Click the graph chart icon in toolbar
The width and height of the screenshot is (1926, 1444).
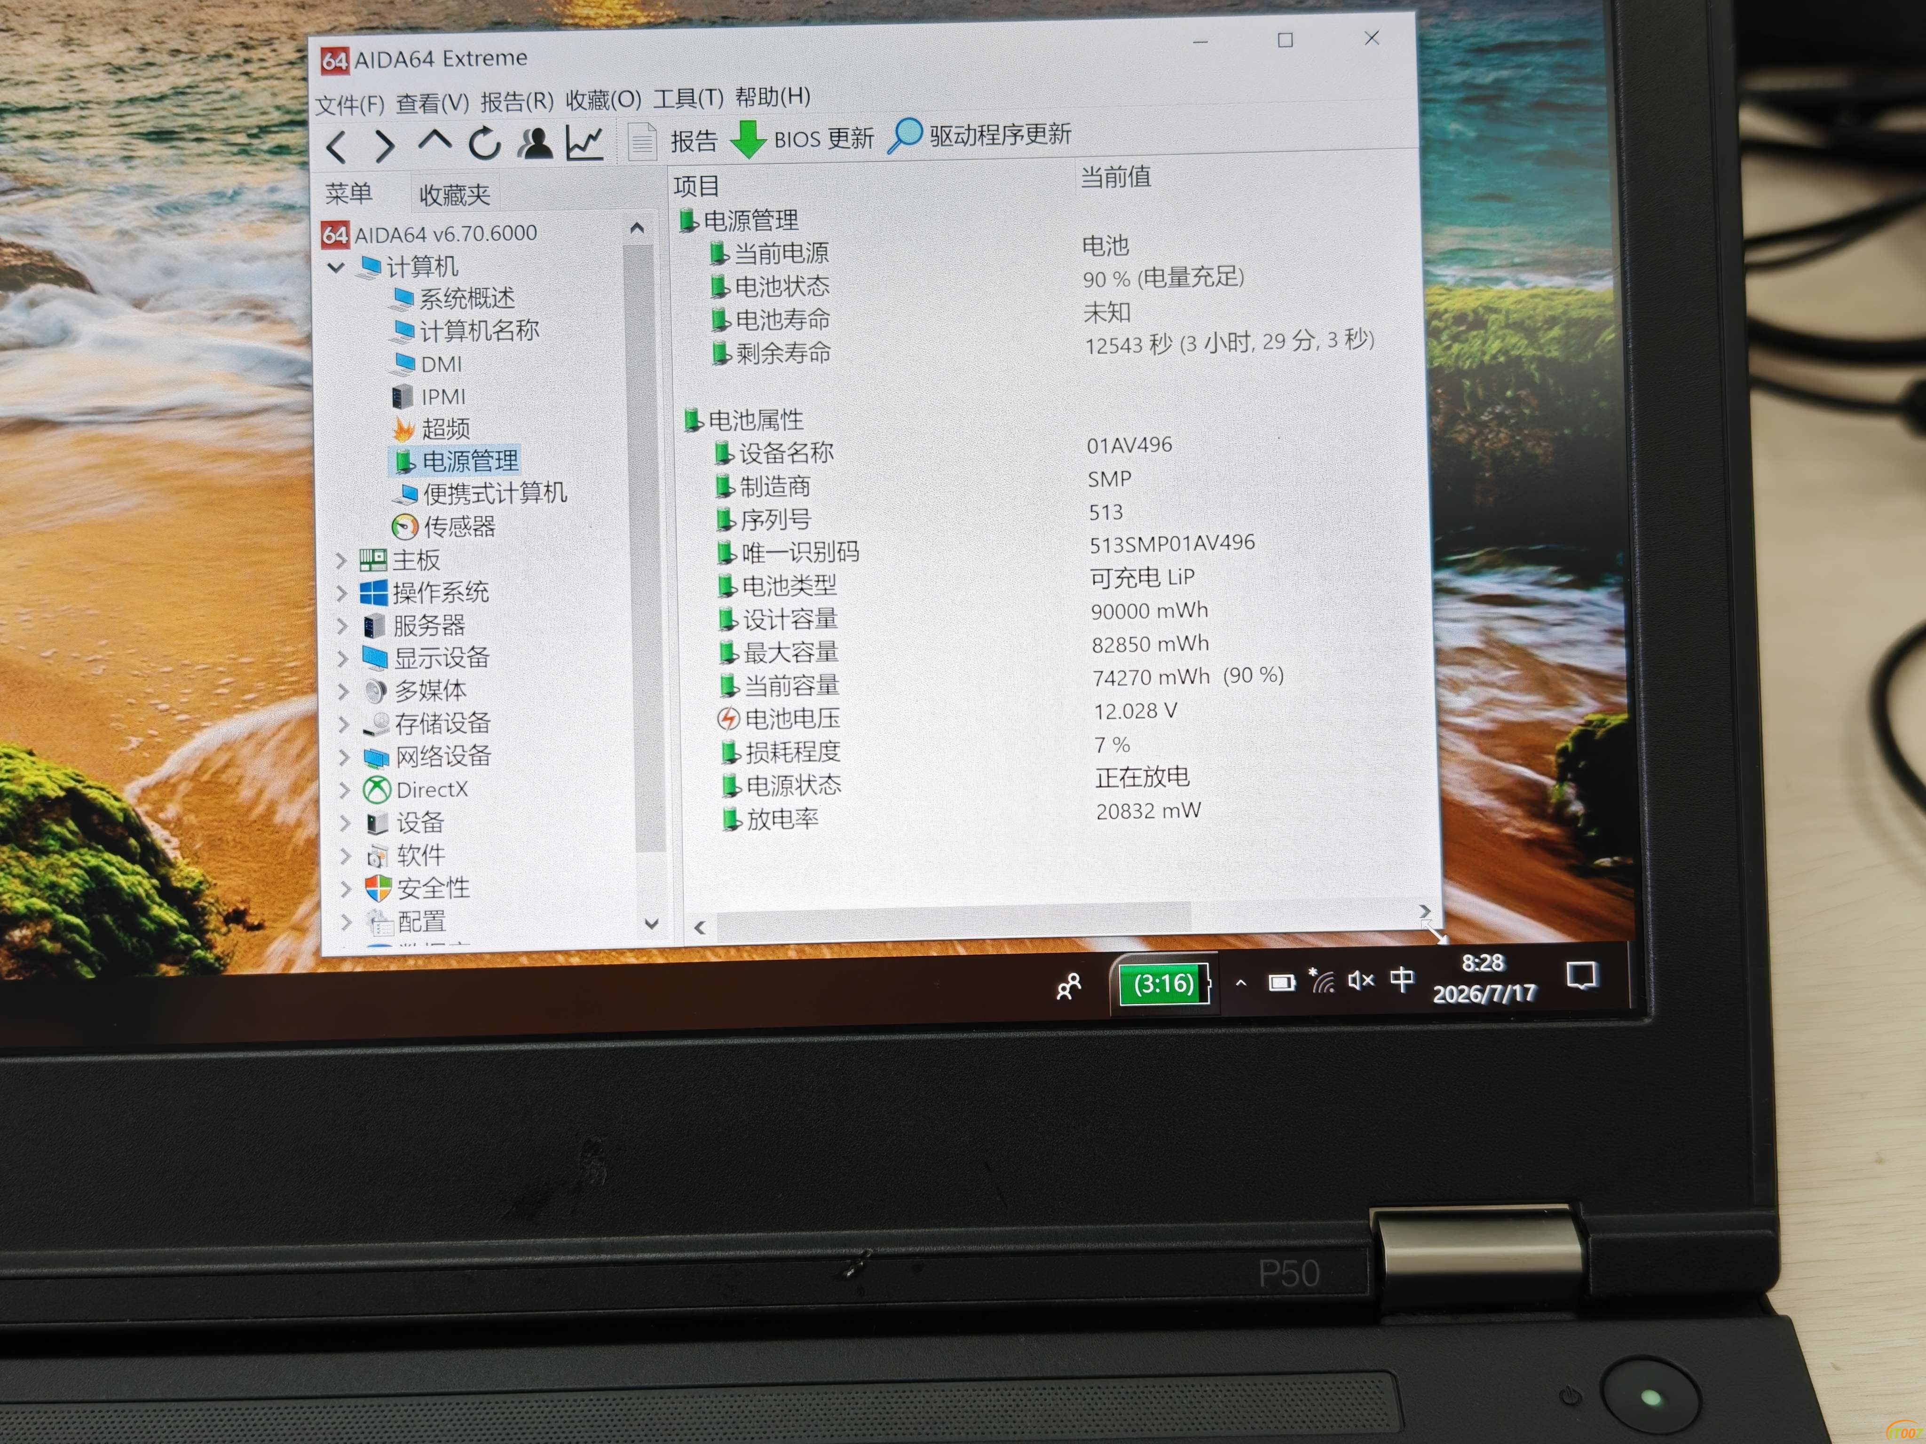tap(584, 142)
